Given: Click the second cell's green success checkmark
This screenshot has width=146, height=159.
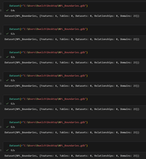Looking at the screenshot, I should pos(7,34).
